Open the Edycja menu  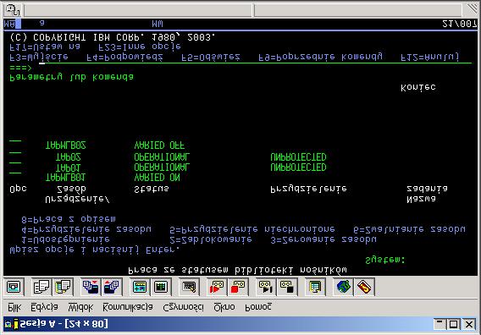44,307
